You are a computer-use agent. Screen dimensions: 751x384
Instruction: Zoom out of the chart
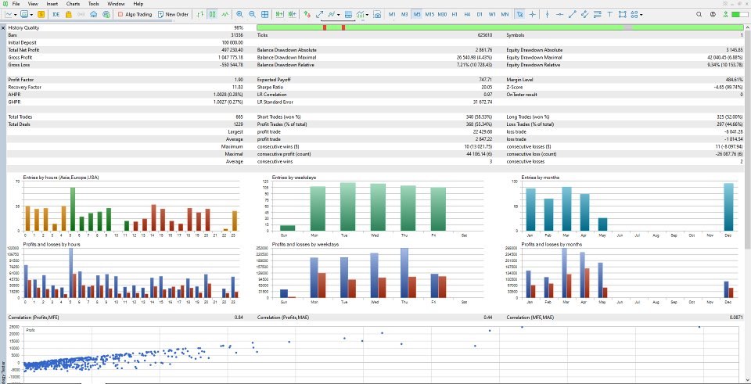[252, 14]
